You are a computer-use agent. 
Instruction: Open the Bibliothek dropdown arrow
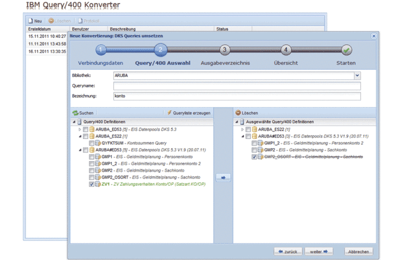[x=357, y=76]
